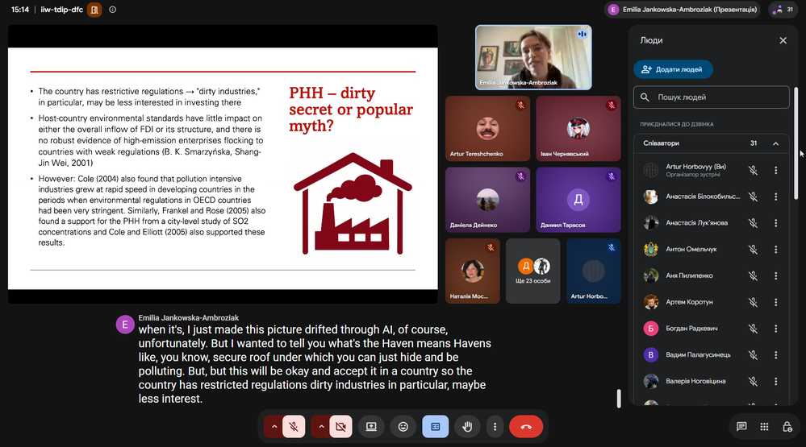Open options menu for Анастасія Білокобильс...

pyautogui.click(x=775, y=197)
